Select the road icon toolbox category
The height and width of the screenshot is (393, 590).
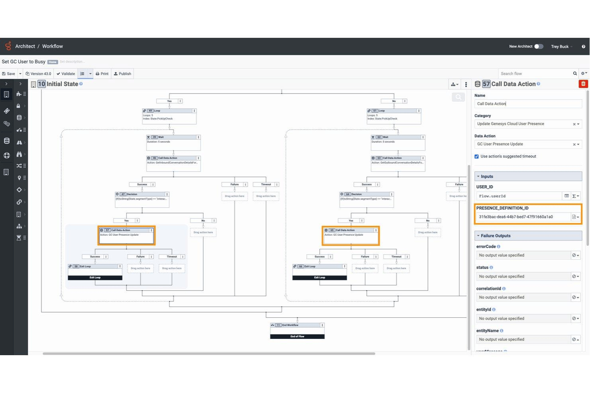19,142
